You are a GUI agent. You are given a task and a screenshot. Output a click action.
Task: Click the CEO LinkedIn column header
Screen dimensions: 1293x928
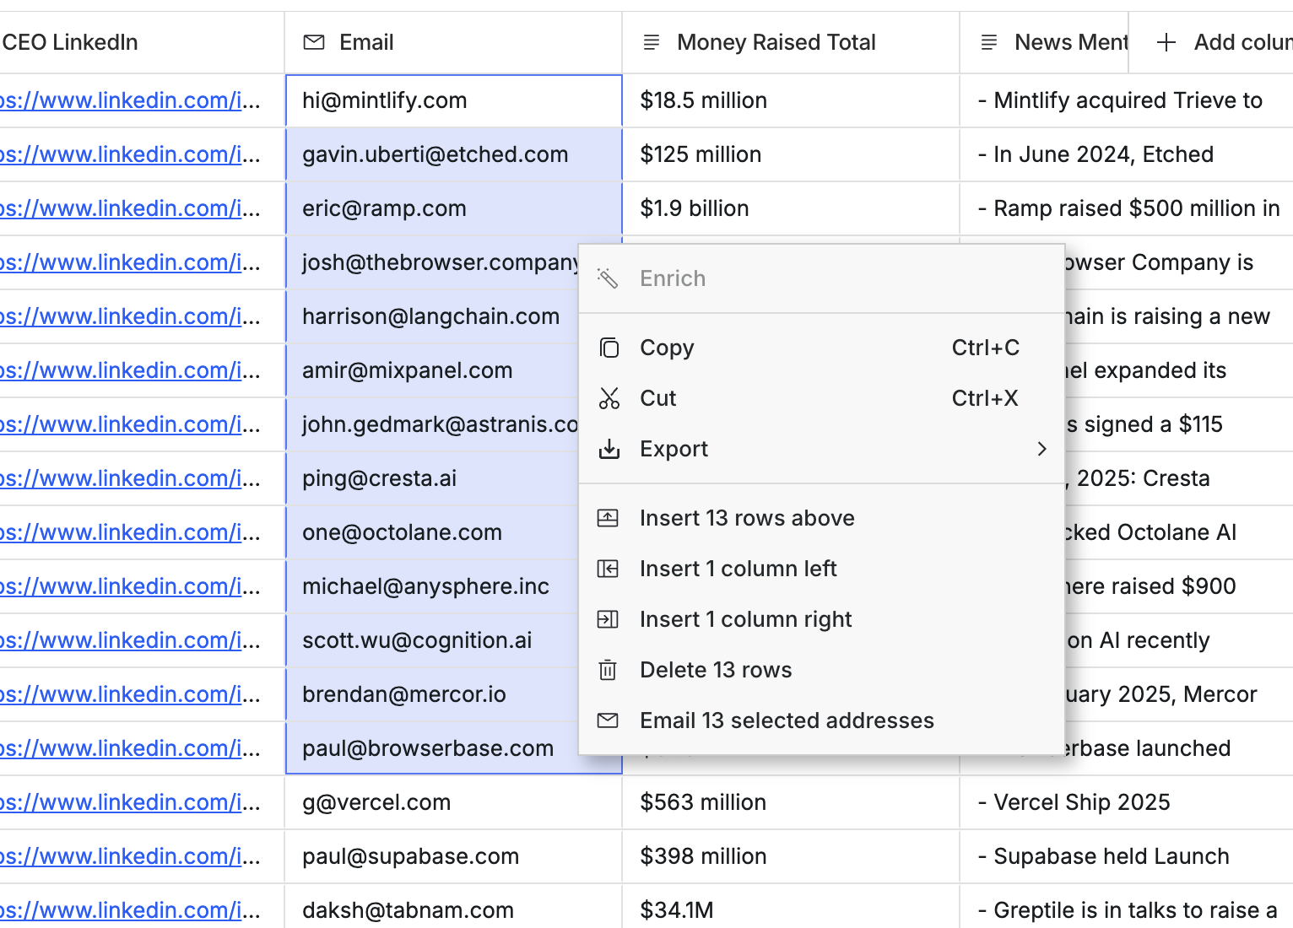pos(142,42)
